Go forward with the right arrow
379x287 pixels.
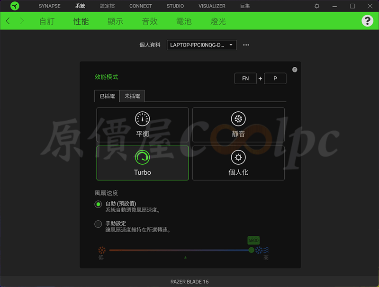(x=22, y=21)
